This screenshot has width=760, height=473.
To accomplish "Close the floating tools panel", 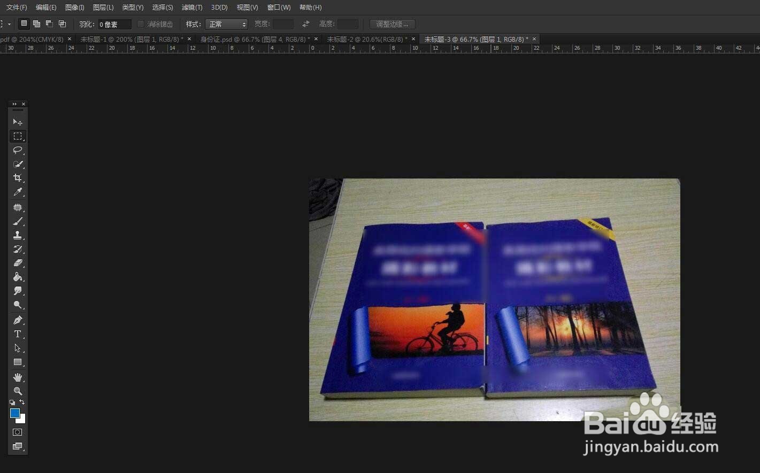I will click(24, 104).
